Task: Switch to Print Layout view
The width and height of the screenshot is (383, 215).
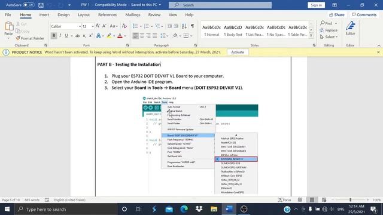Action: (312, 200)
